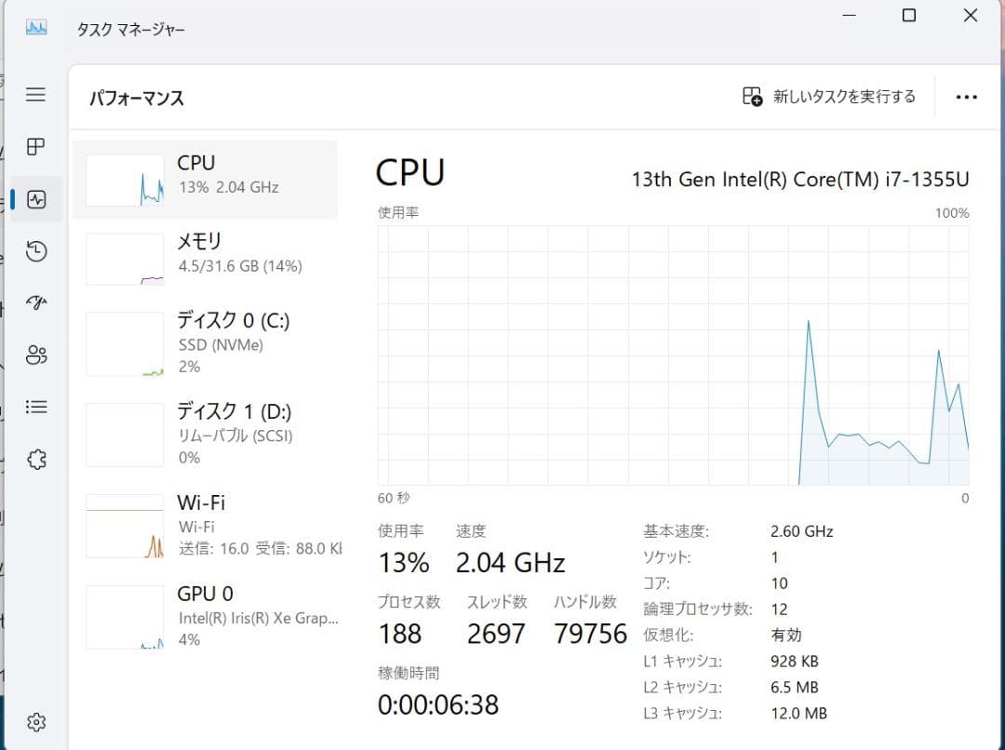This screenshot has height=750, width=1005.
Task: Select the Performance page icon
Action: (x=35, y=199)
